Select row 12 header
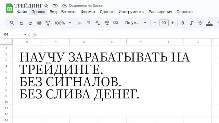This screenshot has width=219, height=123. pos(6,114)
